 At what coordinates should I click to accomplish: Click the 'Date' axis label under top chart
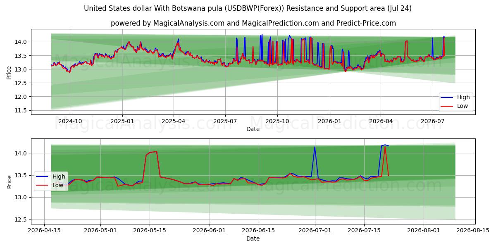pyautogui.click(x=253, y=129)
